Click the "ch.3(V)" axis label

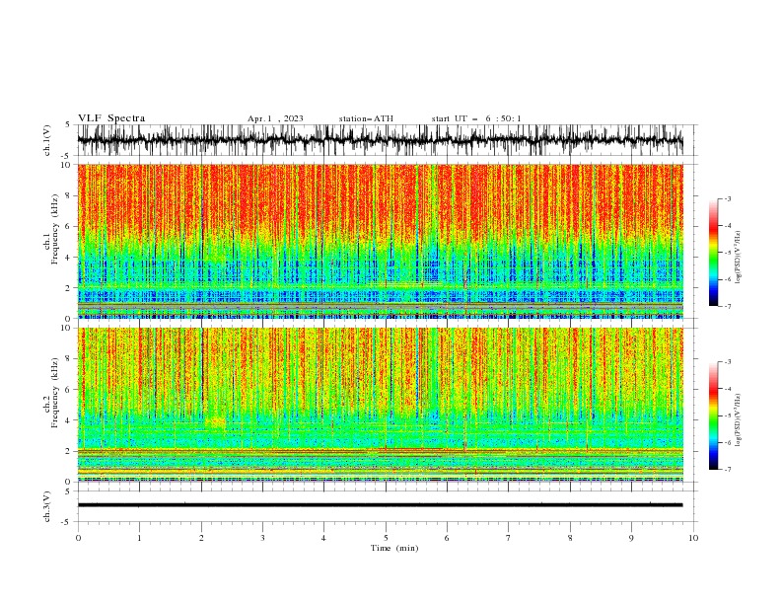tap(47, 506)
